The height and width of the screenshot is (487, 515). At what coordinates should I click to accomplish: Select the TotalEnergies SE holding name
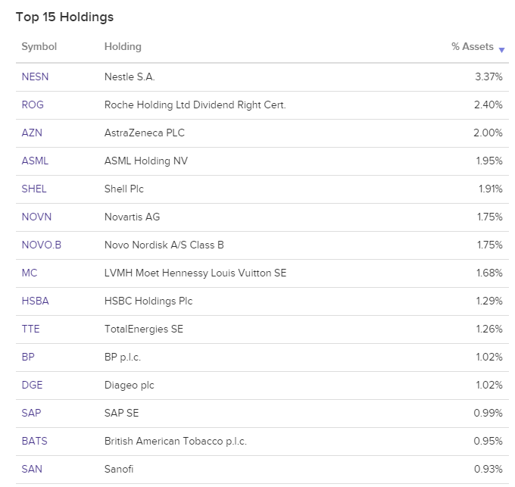(x=144, y=329)
